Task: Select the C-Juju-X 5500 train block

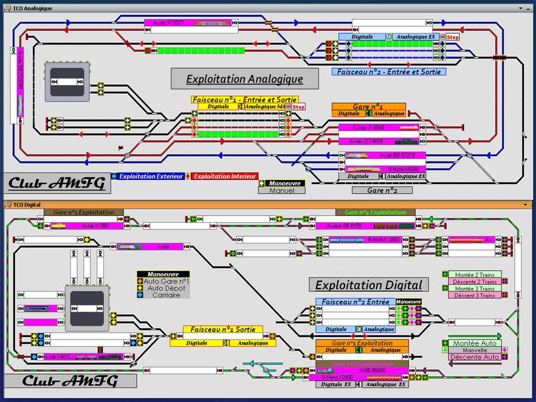Action: click(x=379, y=127)
